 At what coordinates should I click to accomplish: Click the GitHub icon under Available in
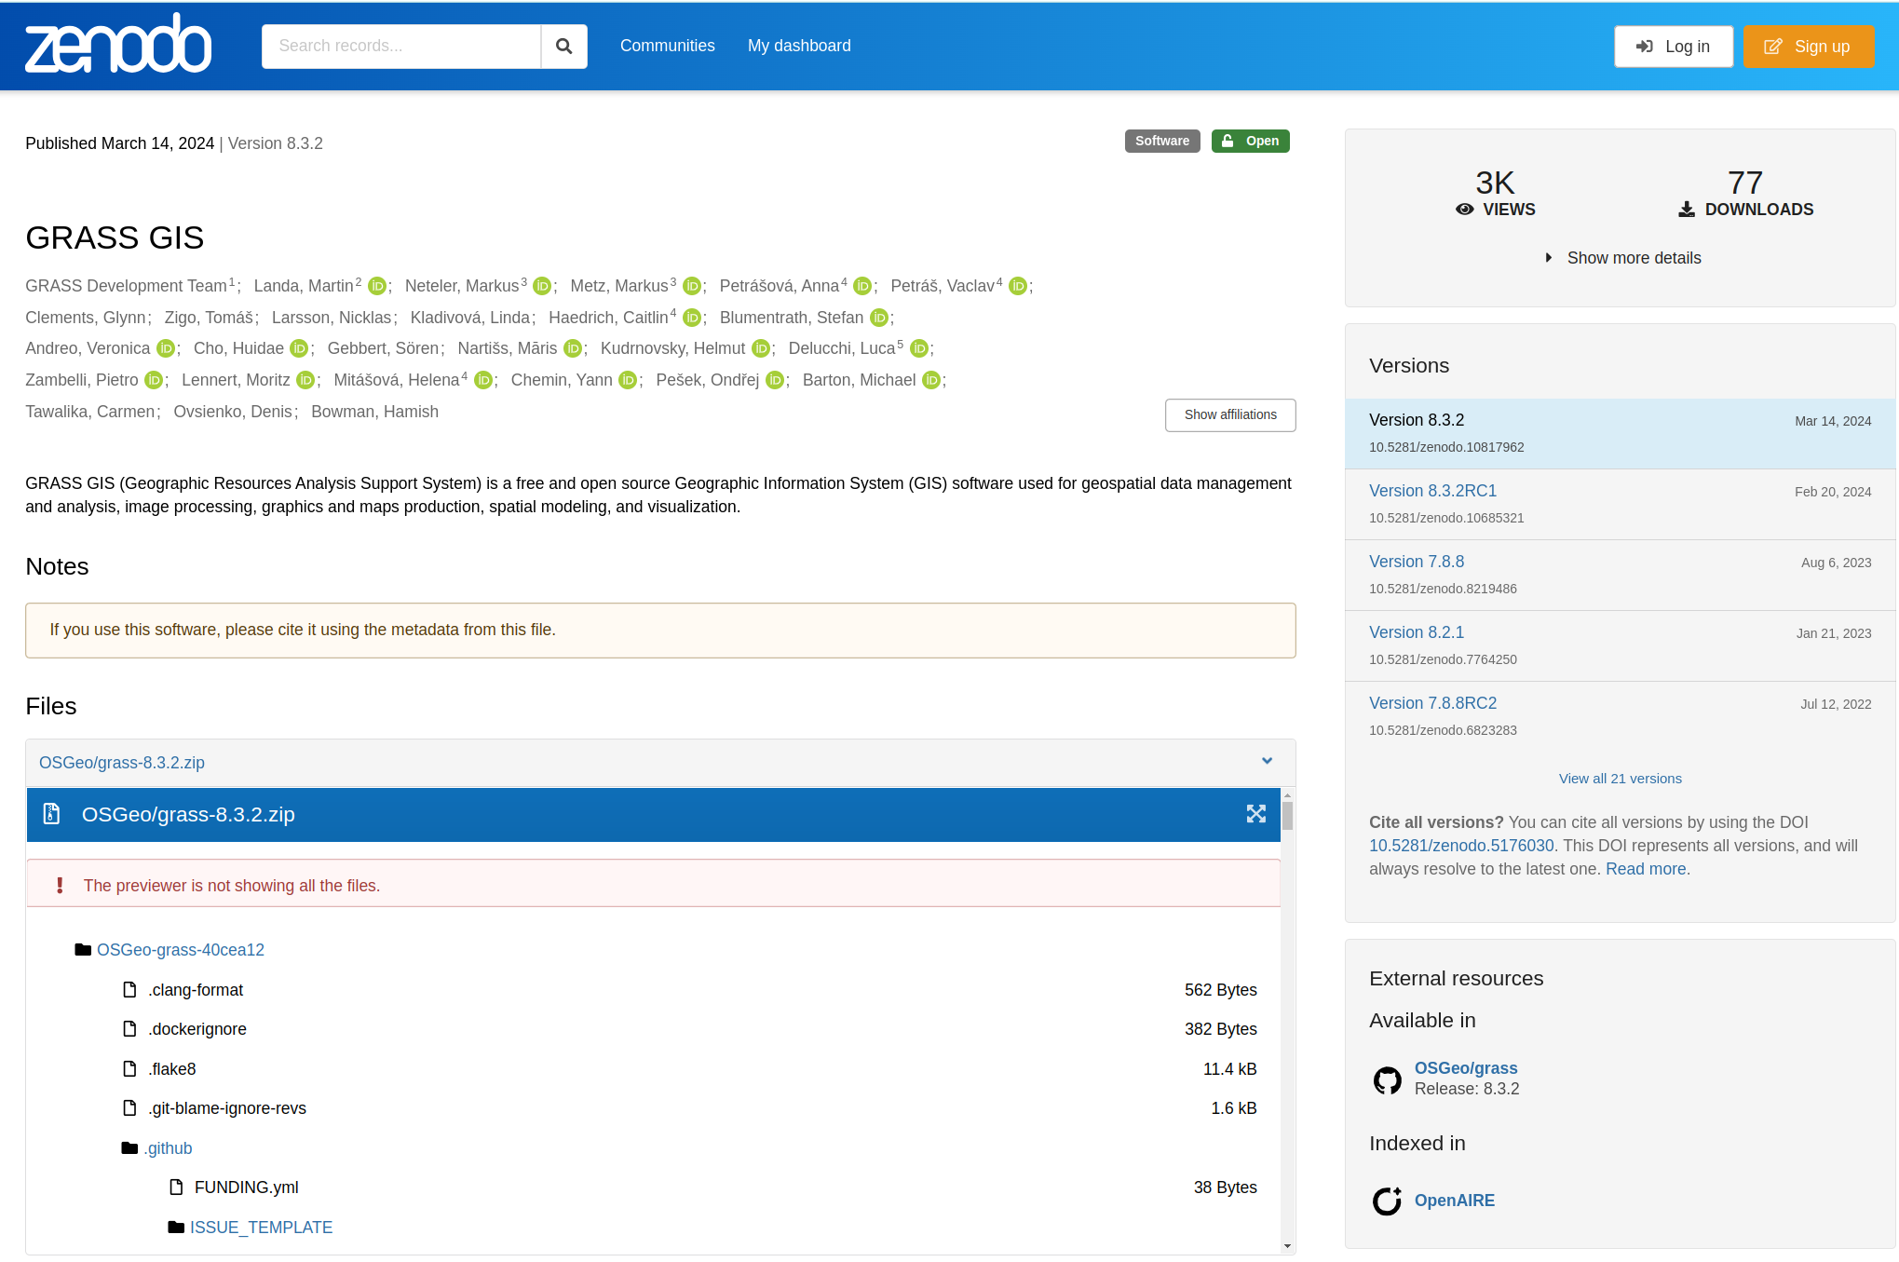[x=1388, y=1079]
